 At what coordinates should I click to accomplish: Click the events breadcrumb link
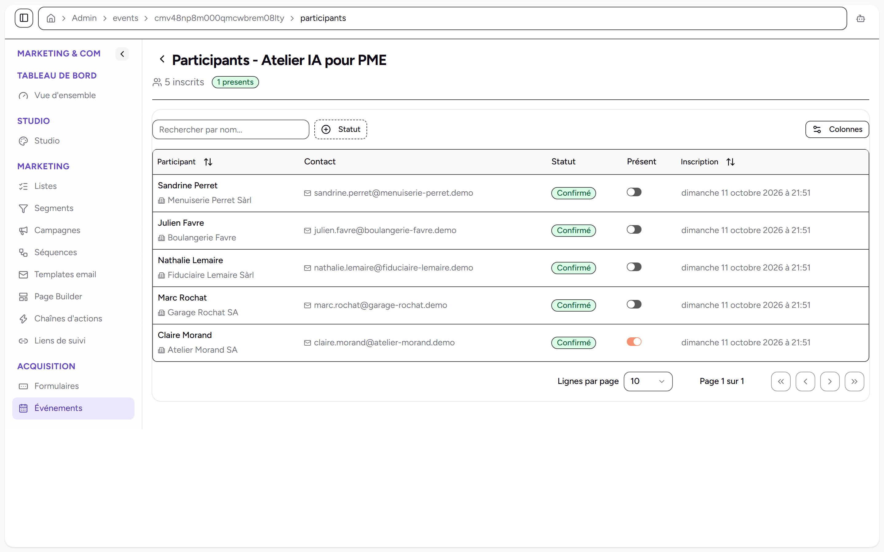click(x=125, y=18)
